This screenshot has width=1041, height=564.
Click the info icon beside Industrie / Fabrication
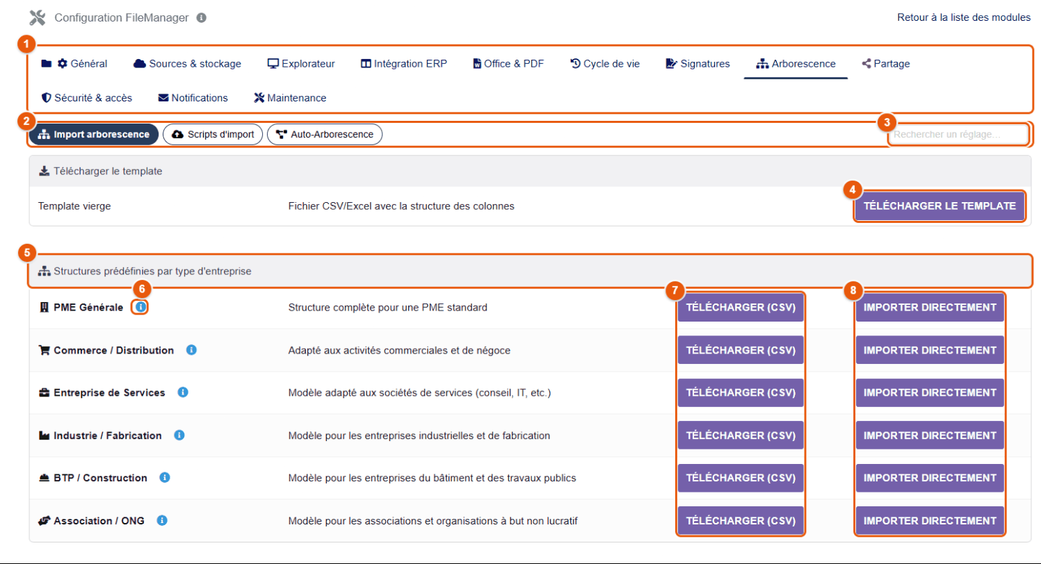pos(179,436)
